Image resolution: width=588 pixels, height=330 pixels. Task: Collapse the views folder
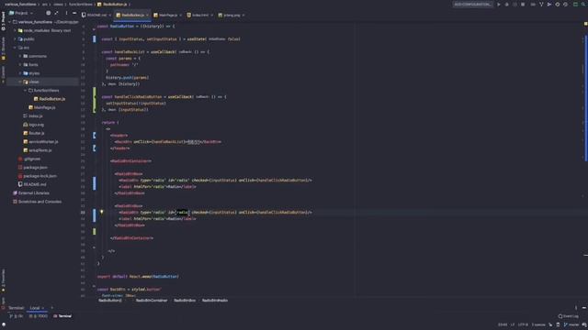(20, 82)
